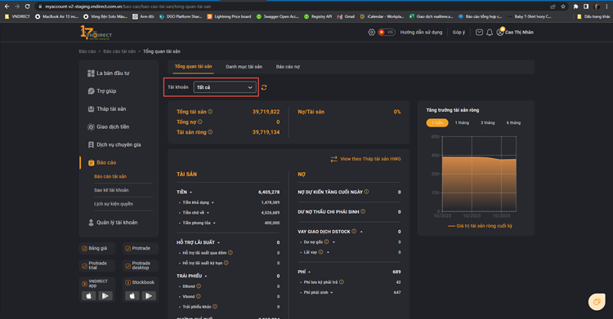Click info icon next to Tổng nợ
Viewport: 613px width, 319px height.
[199, 122]
